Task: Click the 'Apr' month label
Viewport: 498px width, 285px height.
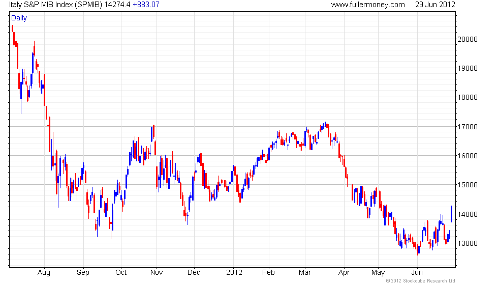Action: tap(344, 273)
